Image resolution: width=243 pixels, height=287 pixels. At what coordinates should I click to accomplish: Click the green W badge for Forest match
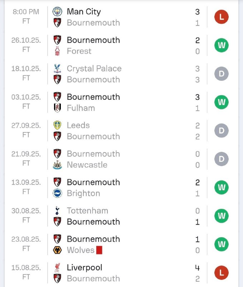point(221,46)
